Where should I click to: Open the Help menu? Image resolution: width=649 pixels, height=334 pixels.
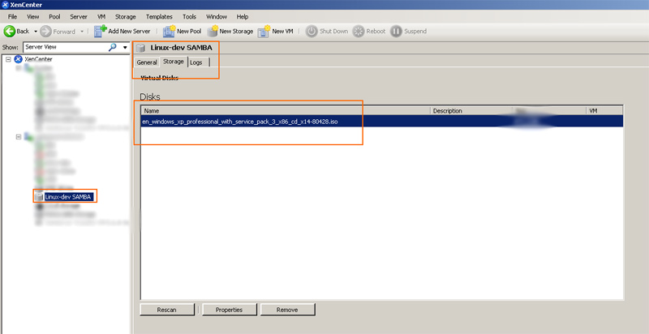tap(243, 16)
